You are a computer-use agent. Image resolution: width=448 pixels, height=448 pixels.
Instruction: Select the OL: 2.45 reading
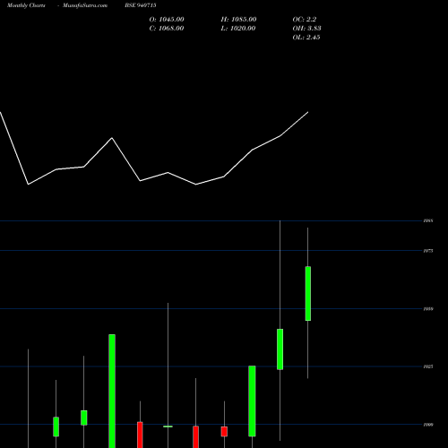306,38
